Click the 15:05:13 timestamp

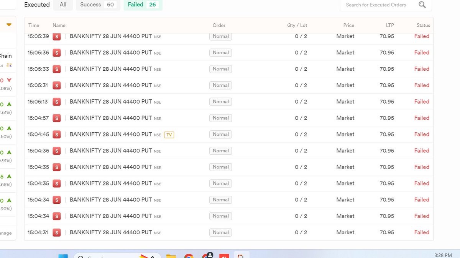(38, 102)
